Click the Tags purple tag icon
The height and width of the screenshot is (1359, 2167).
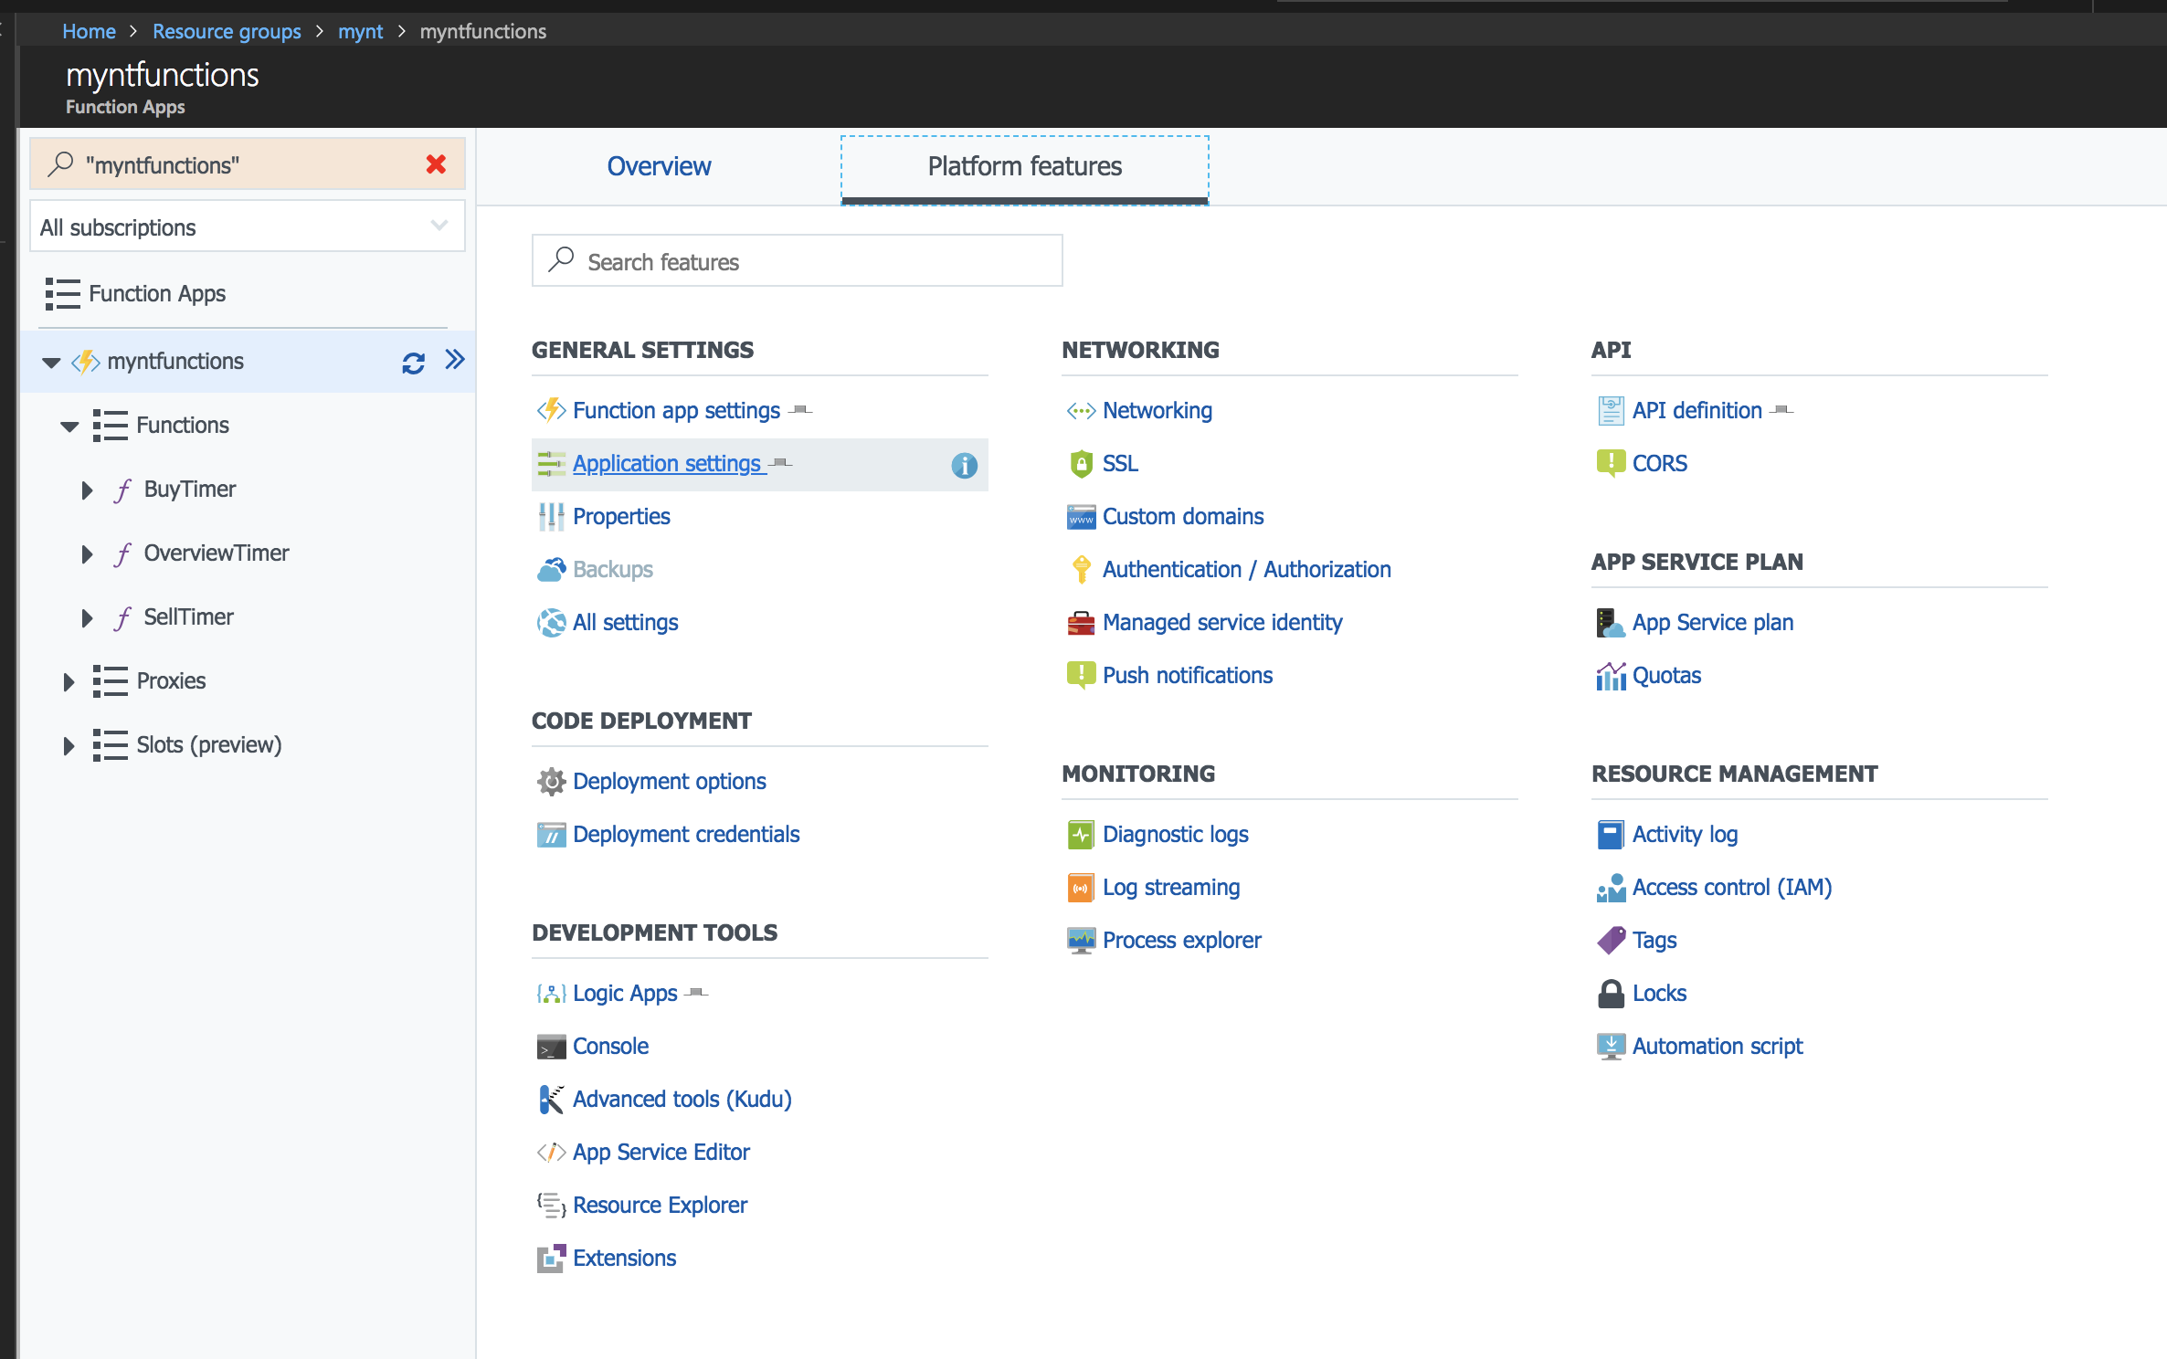tap(1610, 940)
